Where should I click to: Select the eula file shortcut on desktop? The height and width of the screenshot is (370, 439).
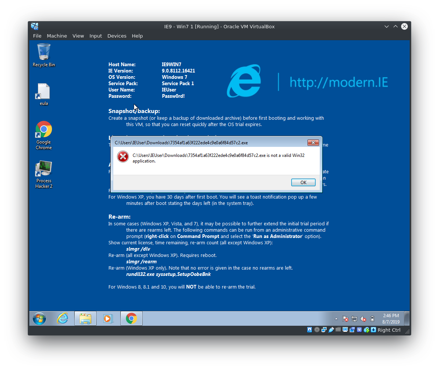[x=44, y=94]
